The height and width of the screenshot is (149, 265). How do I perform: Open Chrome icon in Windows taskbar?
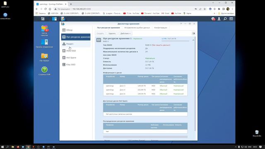point(28,147)
